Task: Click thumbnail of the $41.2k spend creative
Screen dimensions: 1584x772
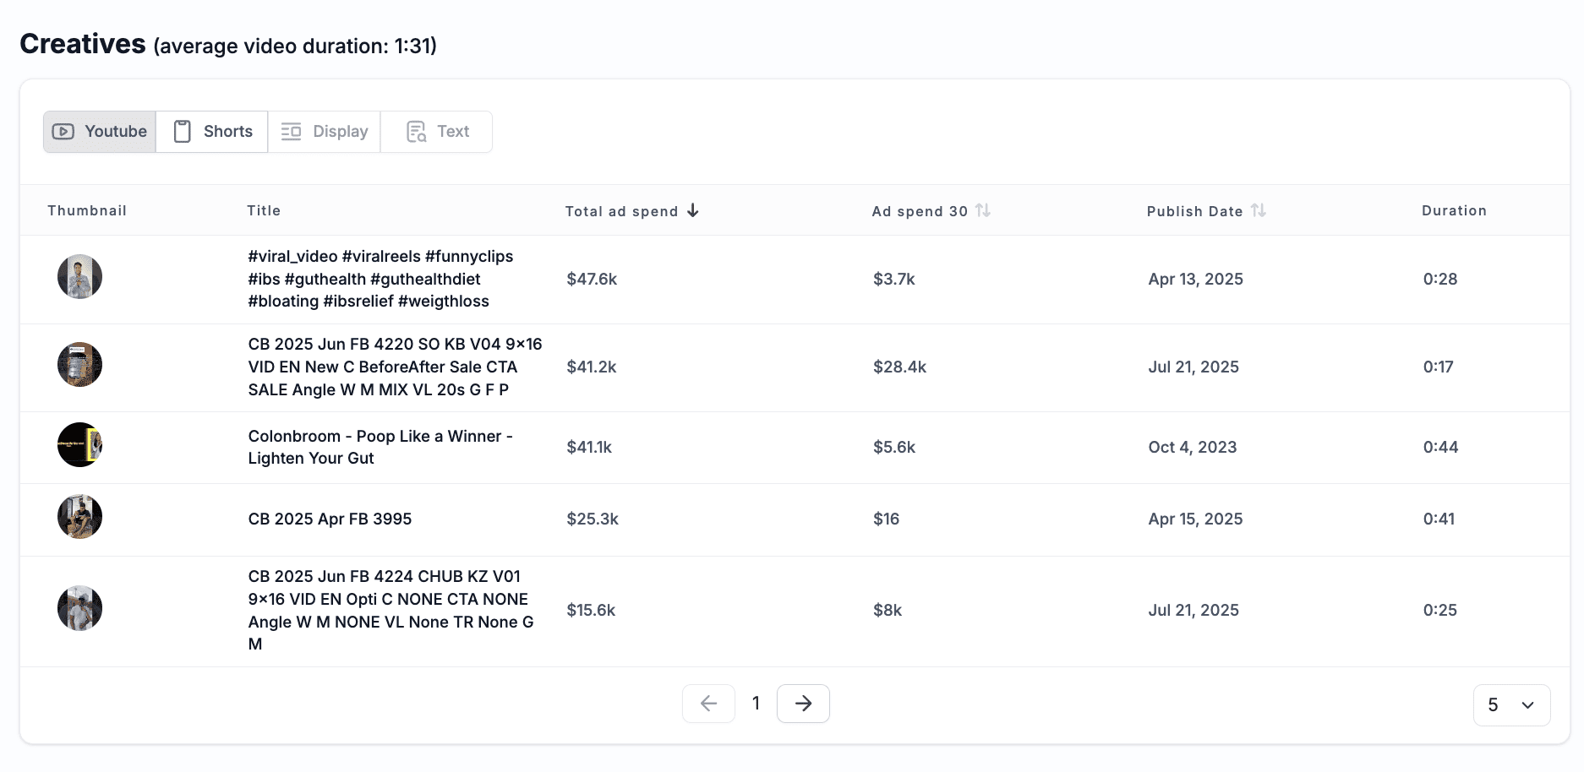Action: [79, 365]
